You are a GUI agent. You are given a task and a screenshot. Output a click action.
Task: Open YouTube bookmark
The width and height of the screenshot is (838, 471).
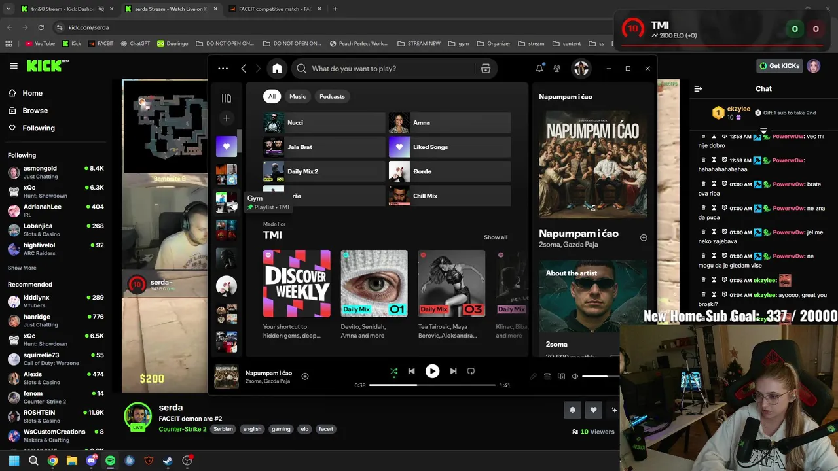click(40, 44)
